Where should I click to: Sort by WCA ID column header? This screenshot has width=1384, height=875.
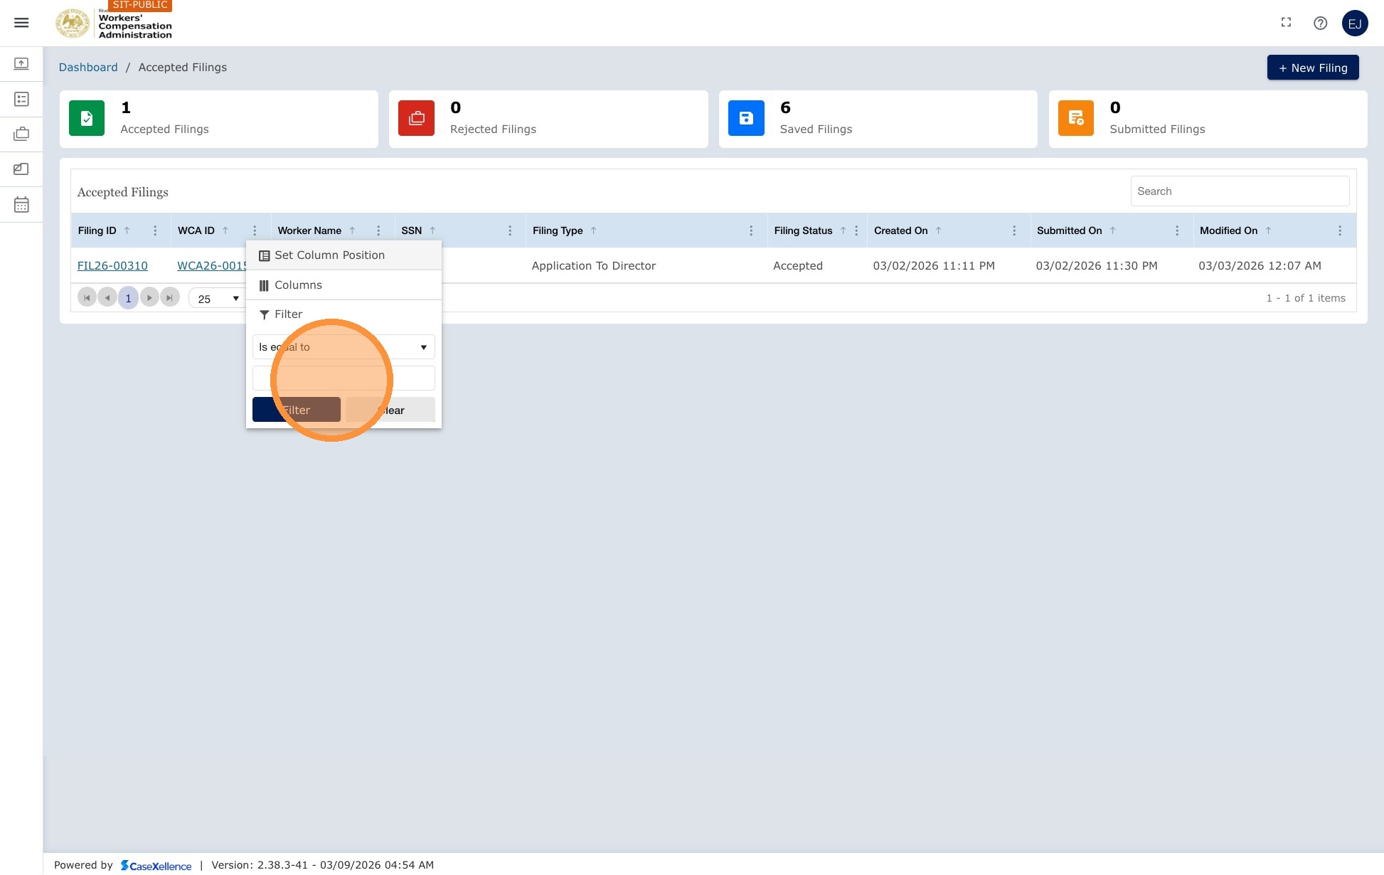point(196,230)
